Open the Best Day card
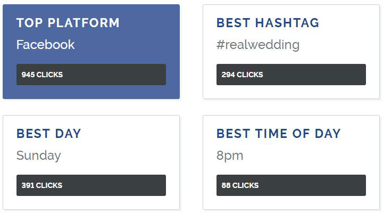 click(91, 162)
